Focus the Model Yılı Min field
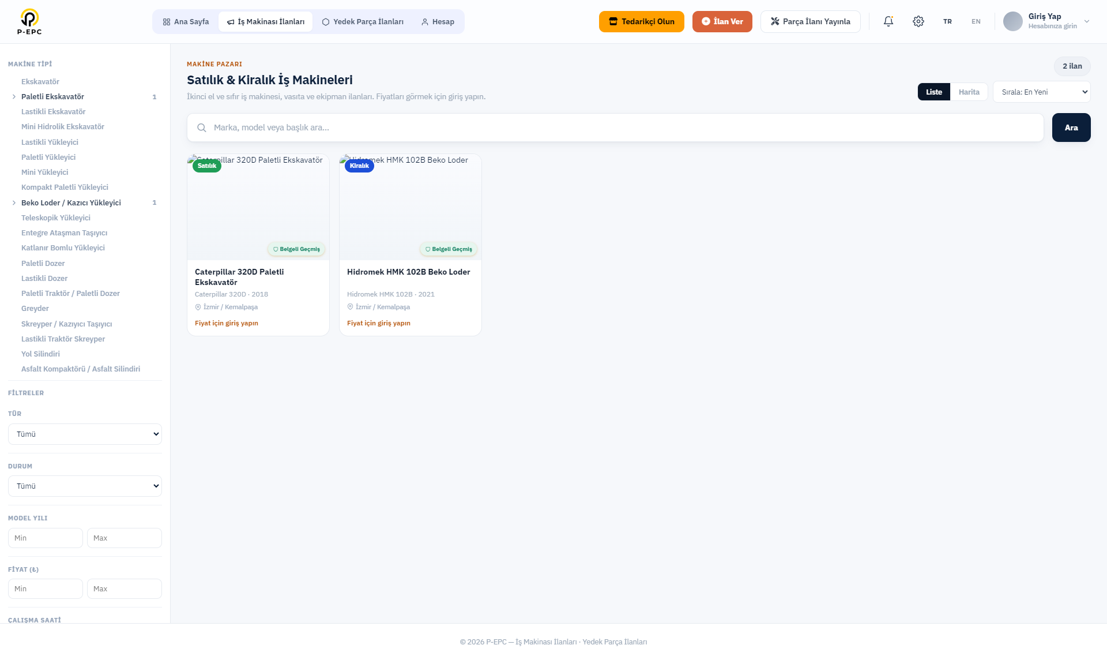The width and height of the screenshot is (1107, 660). (x=46, y=538)
